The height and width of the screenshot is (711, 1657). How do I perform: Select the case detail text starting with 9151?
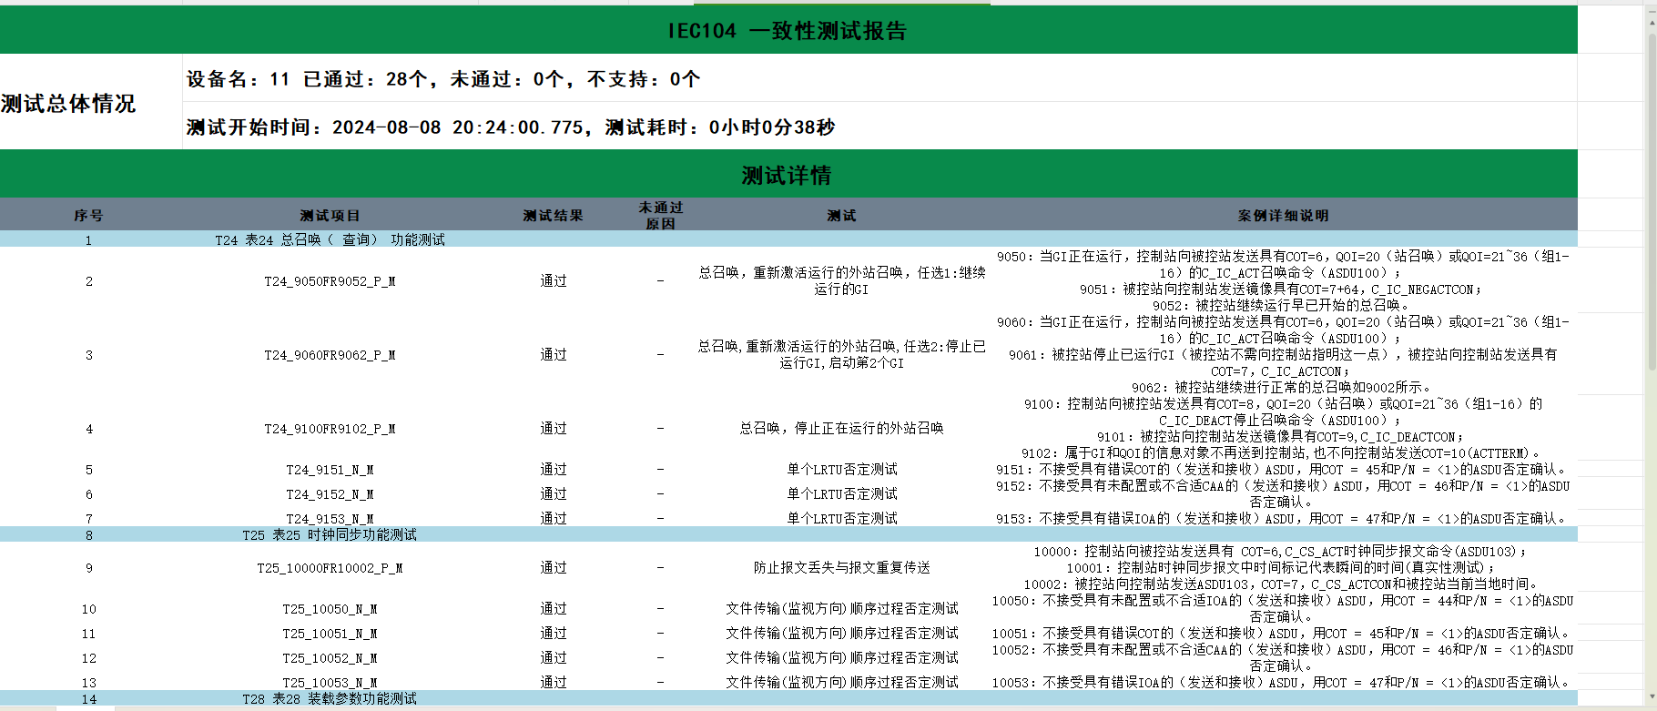[x=1283, y=470]
